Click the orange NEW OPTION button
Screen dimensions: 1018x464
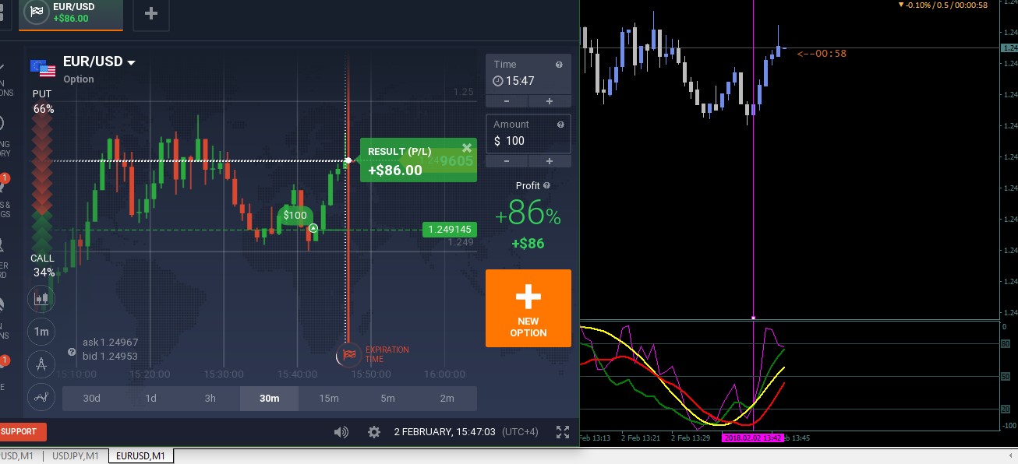coord(528,308)
